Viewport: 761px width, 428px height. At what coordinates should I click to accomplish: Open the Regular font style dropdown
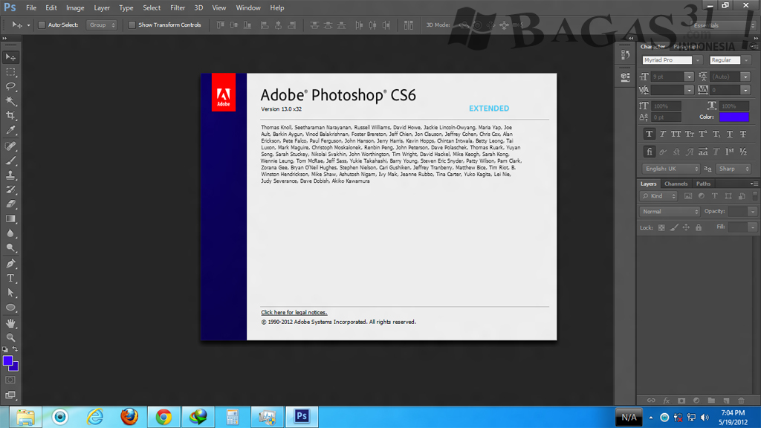746,60
